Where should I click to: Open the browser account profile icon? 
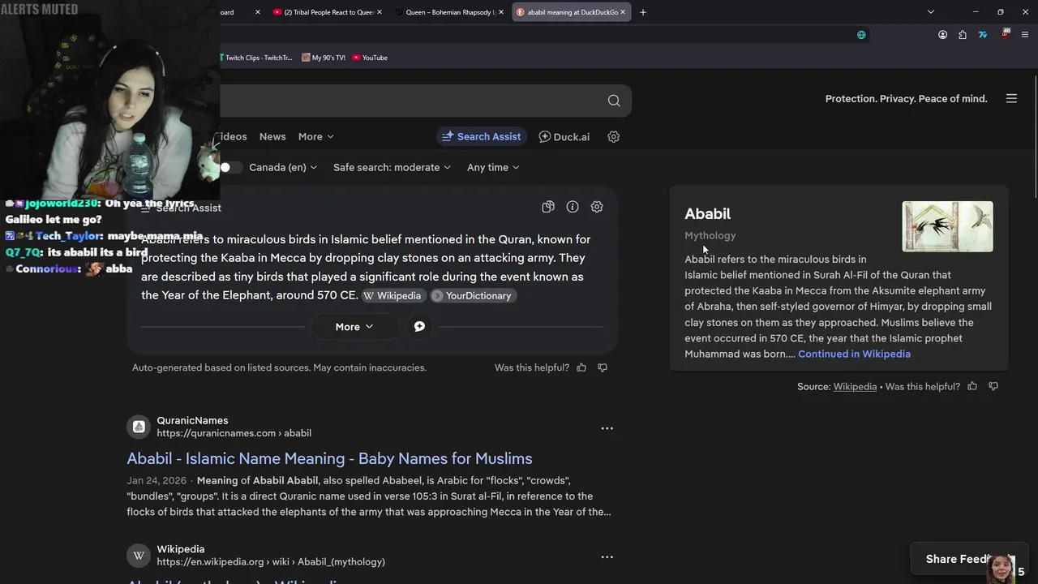[x=942, y=35]
